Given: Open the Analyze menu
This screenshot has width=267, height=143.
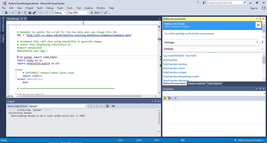Looking at the screenshot, I should [x=89, y=8].
